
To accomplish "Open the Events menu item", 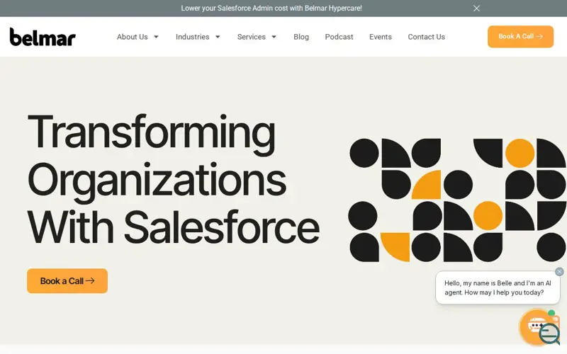I will (381, 37).
